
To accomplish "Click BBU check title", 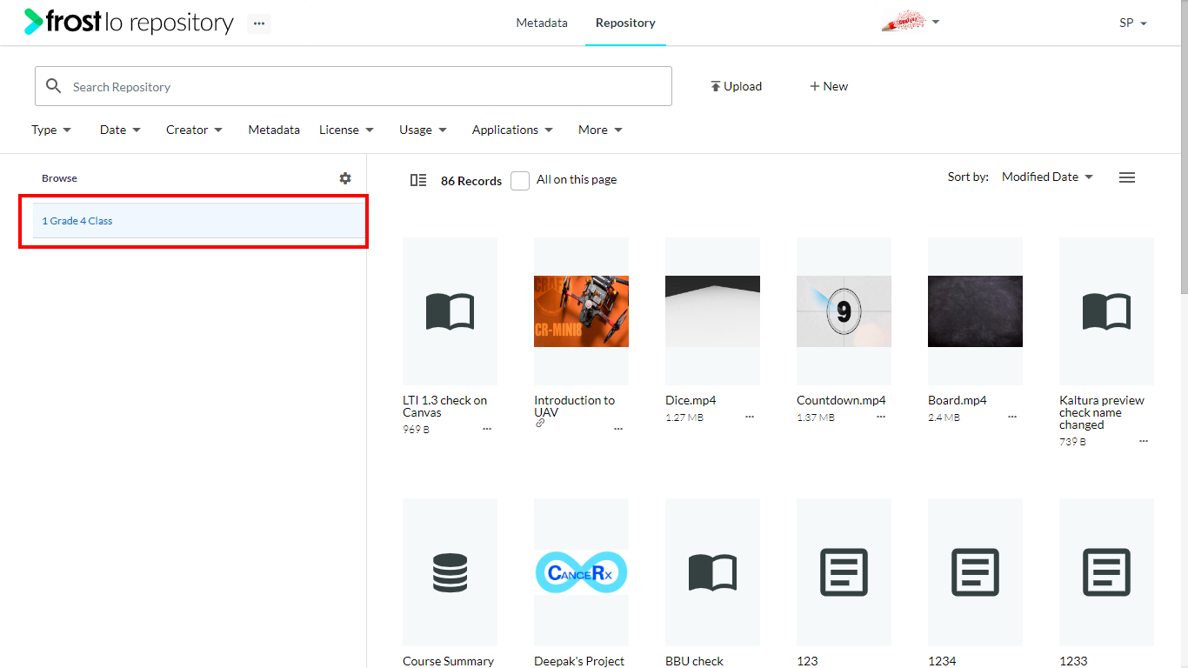I will point(694,661).
